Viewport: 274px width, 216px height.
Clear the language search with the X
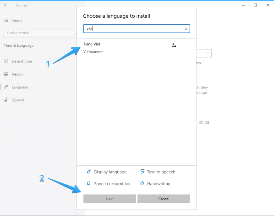coord(186,29)
